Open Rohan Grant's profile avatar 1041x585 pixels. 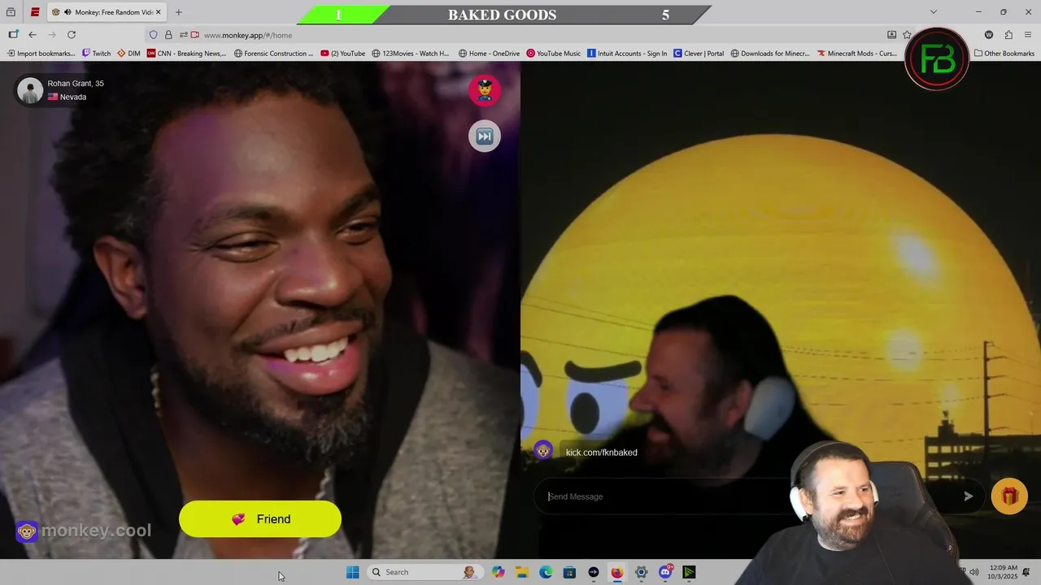[30, 90]
